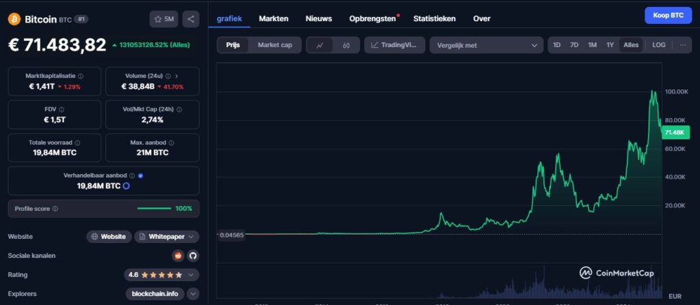Select the 1M time range
The height and width of the screenshot is (305, 700).
pyautogui.click(x=593, y=45)
